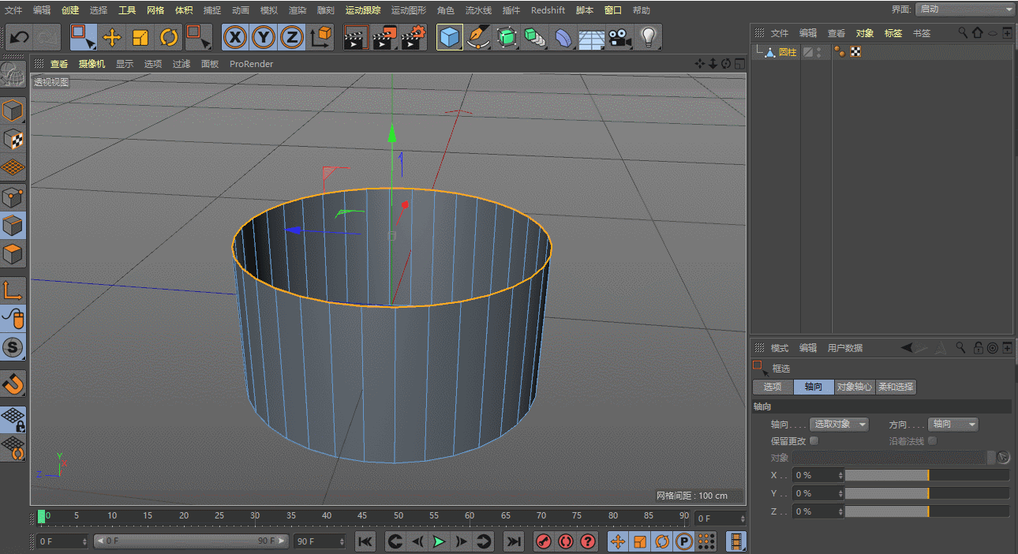Screen dimensions: 1018x554
Task: Select the 圆柱 object in object manager
Action: click(x=787, y=52)
